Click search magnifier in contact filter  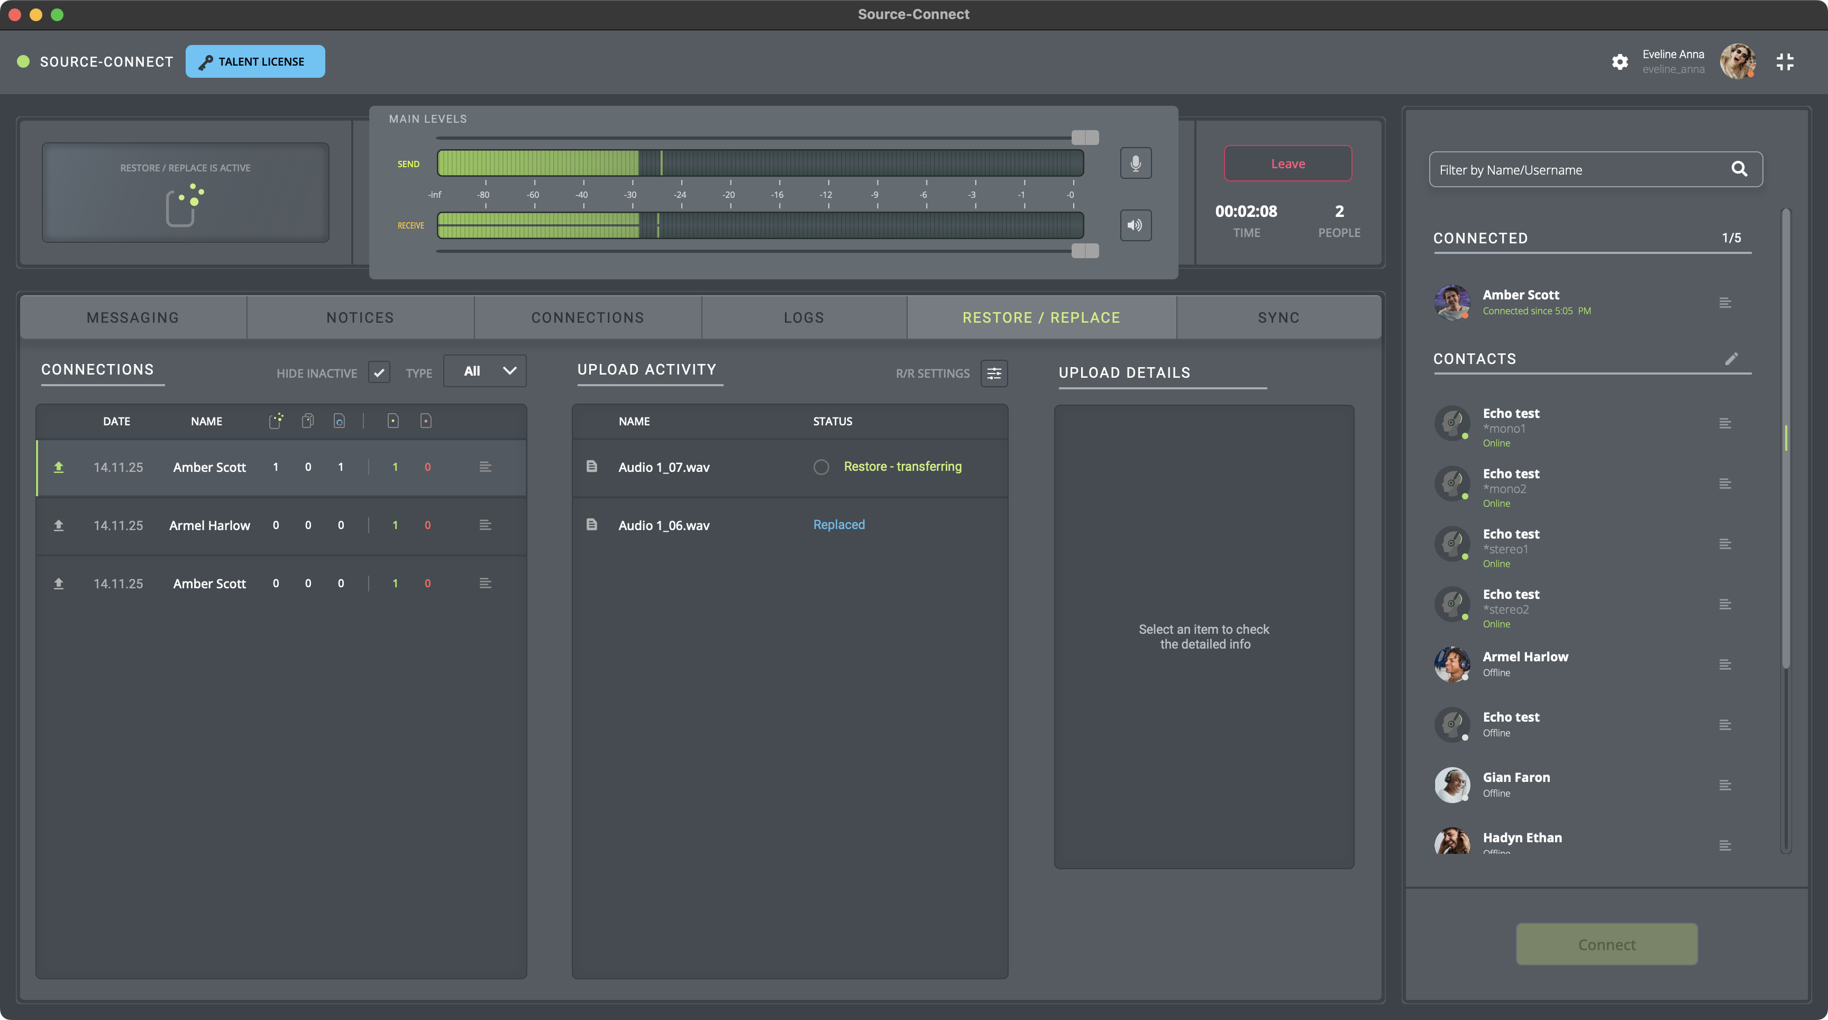1739,169
